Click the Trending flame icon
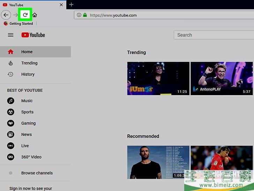Screen dimensions: 254x191 pos(11,63)
